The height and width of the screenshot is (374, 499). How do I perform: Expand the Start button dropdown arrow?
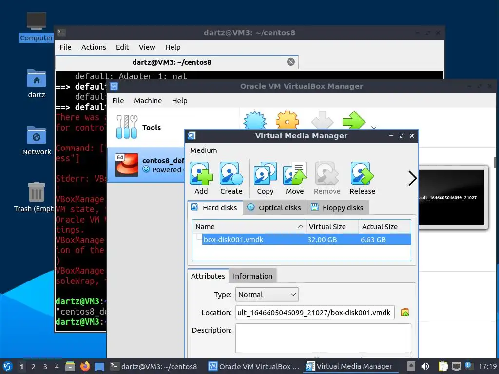tap(374, 128)
